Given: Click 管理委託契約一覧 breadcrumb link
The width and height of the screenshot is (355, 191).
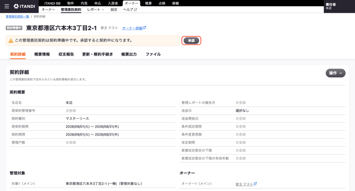Looking at the screenshot, I should (17, 17).
